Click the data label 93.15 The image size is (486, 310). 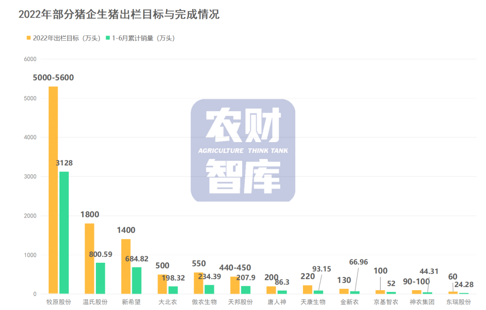(322, 269)
